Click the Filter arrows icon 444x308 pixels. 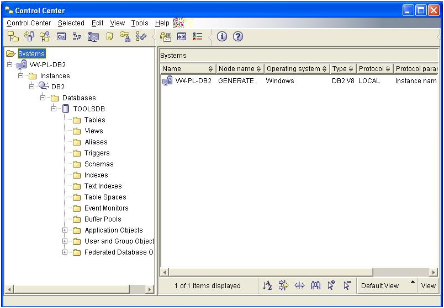point(283,285)
